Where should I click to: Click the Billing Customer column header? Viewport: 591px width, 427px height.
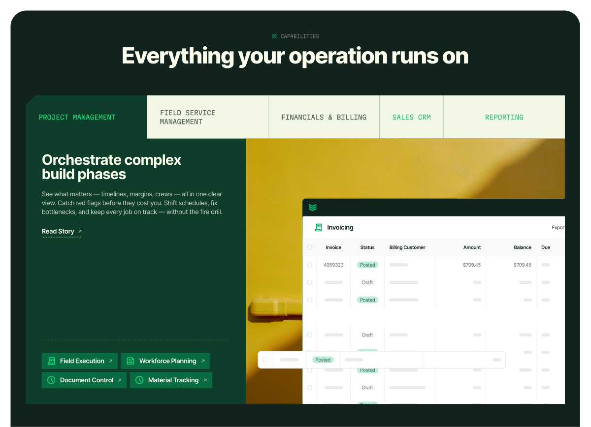coord(407,247)
